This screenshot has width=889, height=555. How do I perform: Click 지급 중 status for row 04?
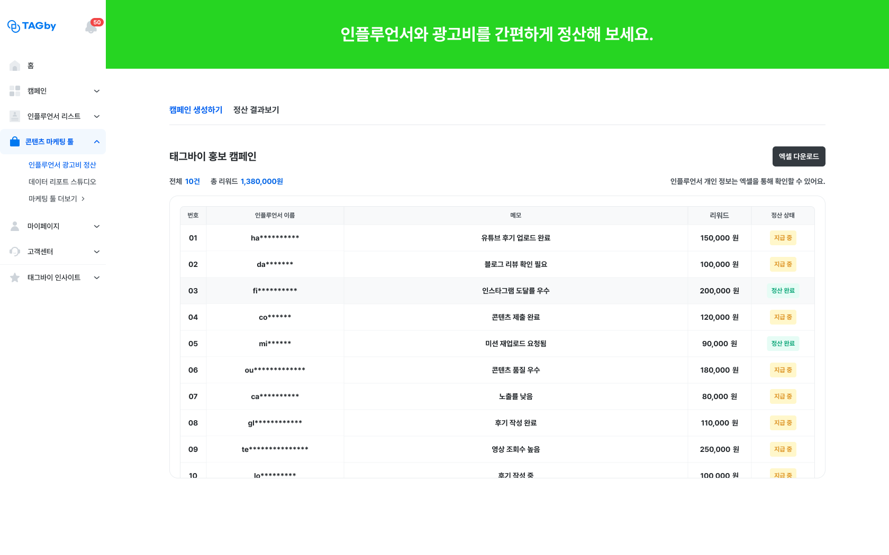tap(783, 317)
